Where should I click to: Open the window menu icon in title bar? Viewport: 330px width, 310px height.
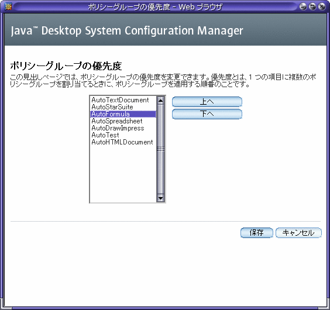pos(8,7)
